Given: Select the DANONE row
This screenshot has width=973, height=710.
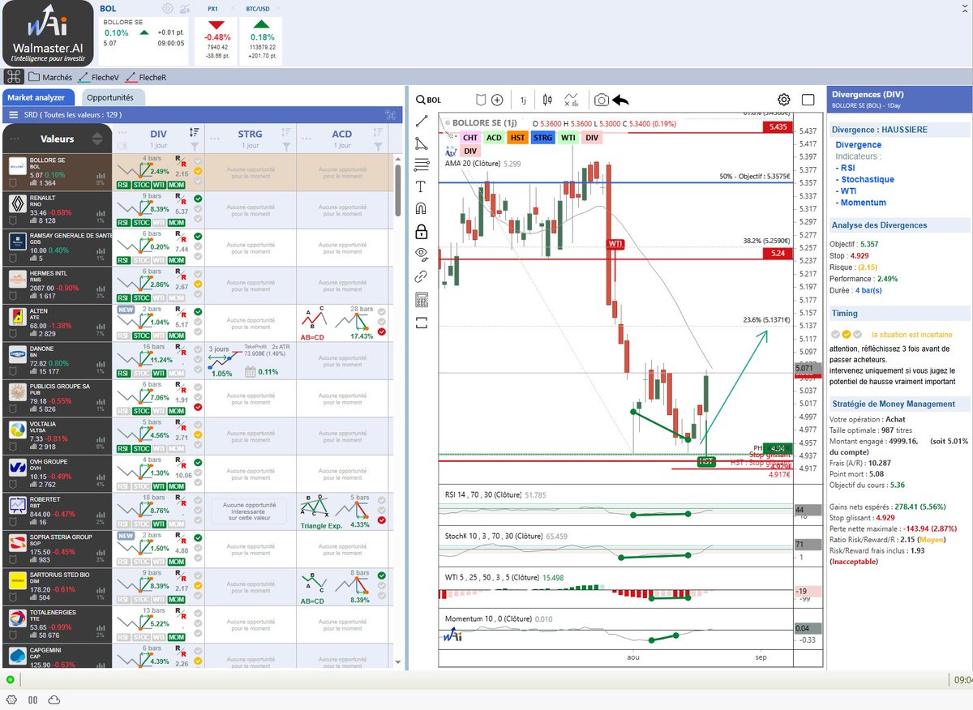Looking at the screenshot, I should [x=57, y=361].
